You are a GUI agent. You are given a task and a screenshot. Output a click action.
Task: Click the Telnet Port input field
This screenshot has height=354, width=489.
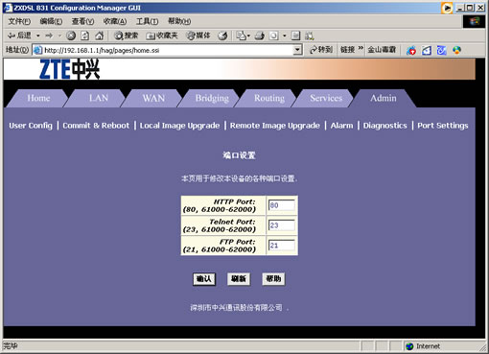pos(282,225)
